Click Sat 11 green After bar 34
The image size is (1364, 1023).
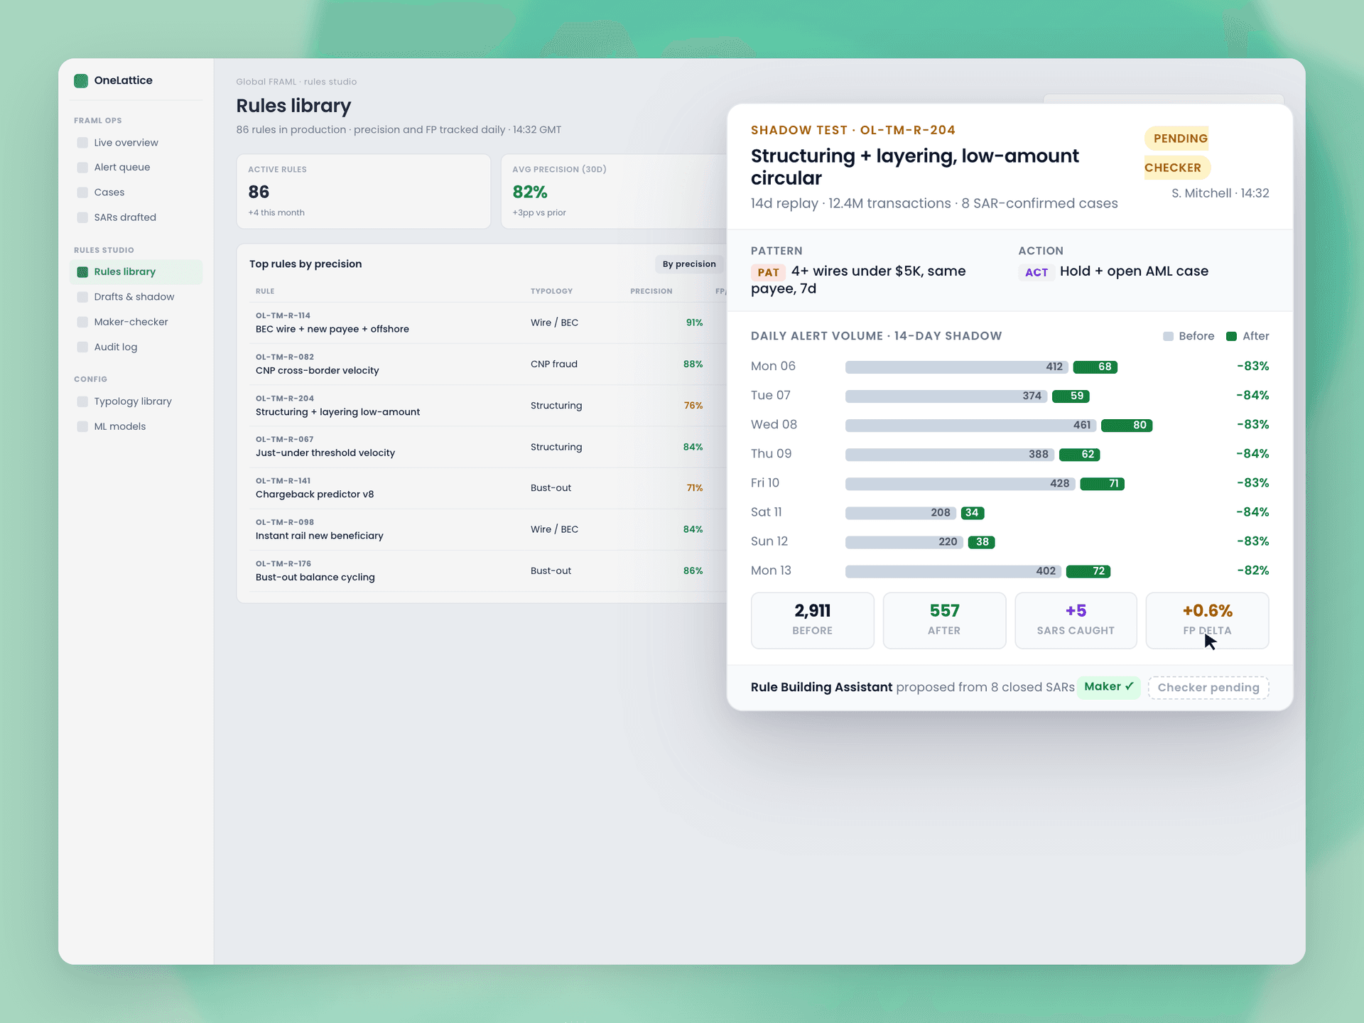coord(973,513)
